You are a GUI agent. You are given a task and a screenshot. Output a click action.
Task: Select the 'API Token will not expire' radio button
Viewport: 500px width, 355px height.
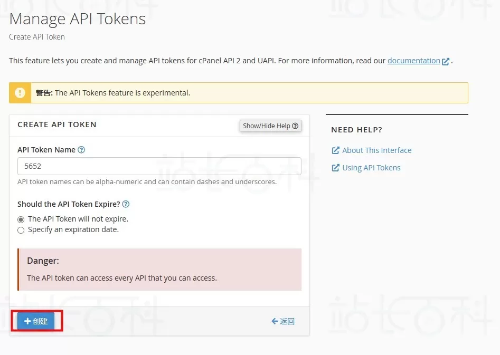21,219
